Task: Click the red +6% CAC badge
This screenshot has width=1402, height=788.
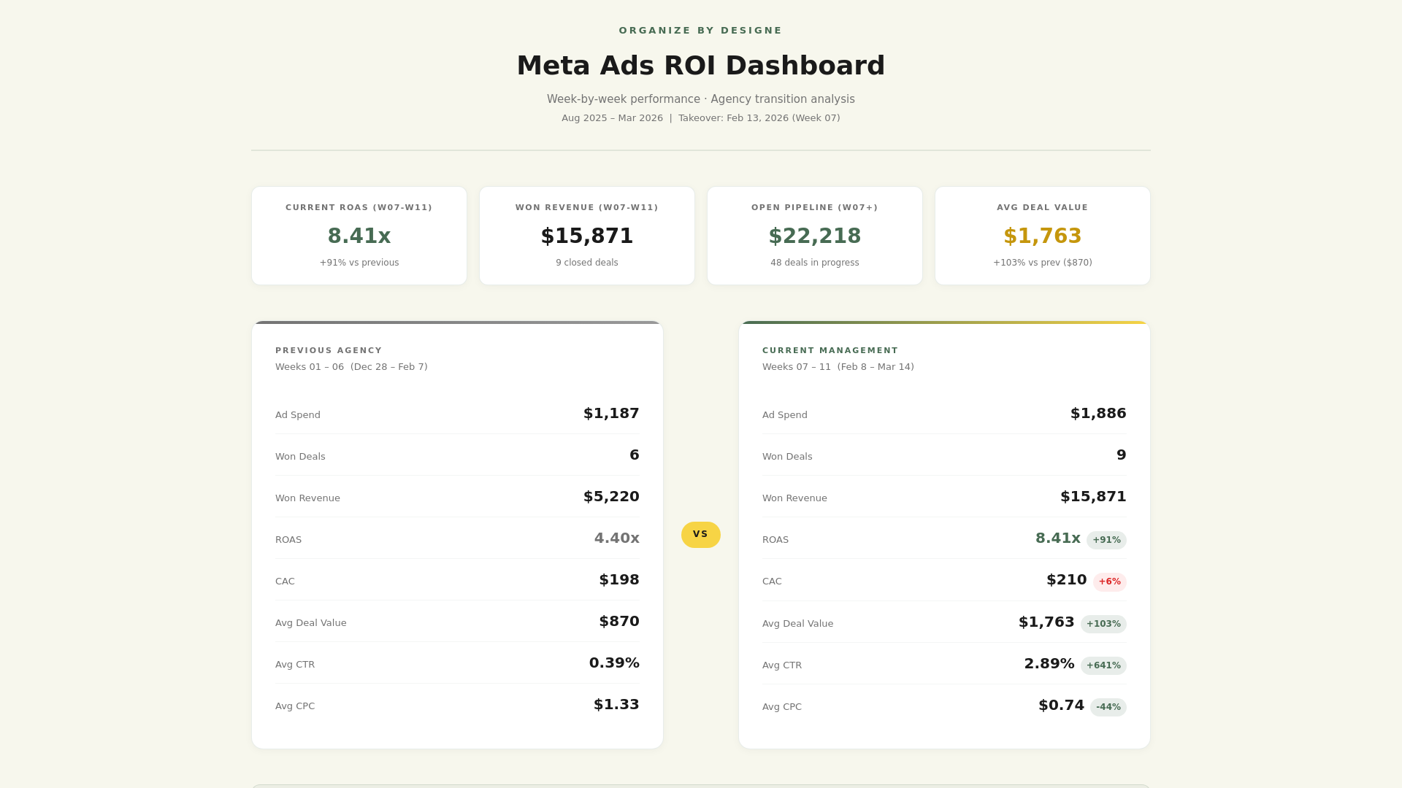Action: (x=1110, y=582)
